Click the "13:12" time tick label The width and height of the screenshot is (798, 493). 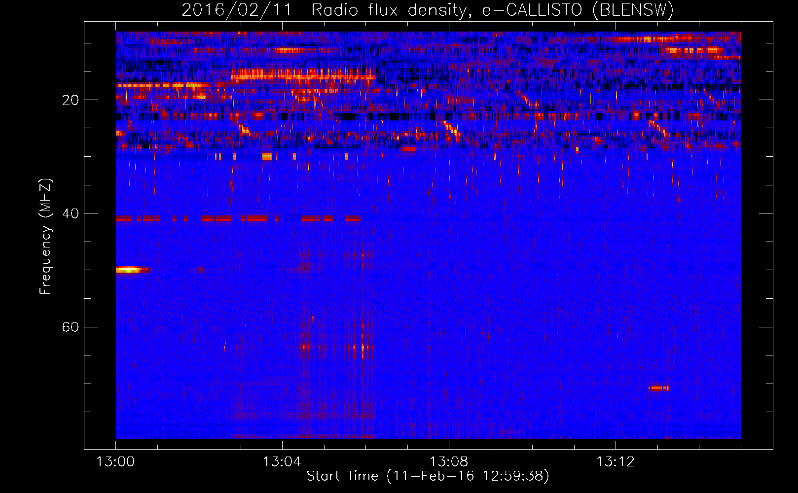(616, 462)
